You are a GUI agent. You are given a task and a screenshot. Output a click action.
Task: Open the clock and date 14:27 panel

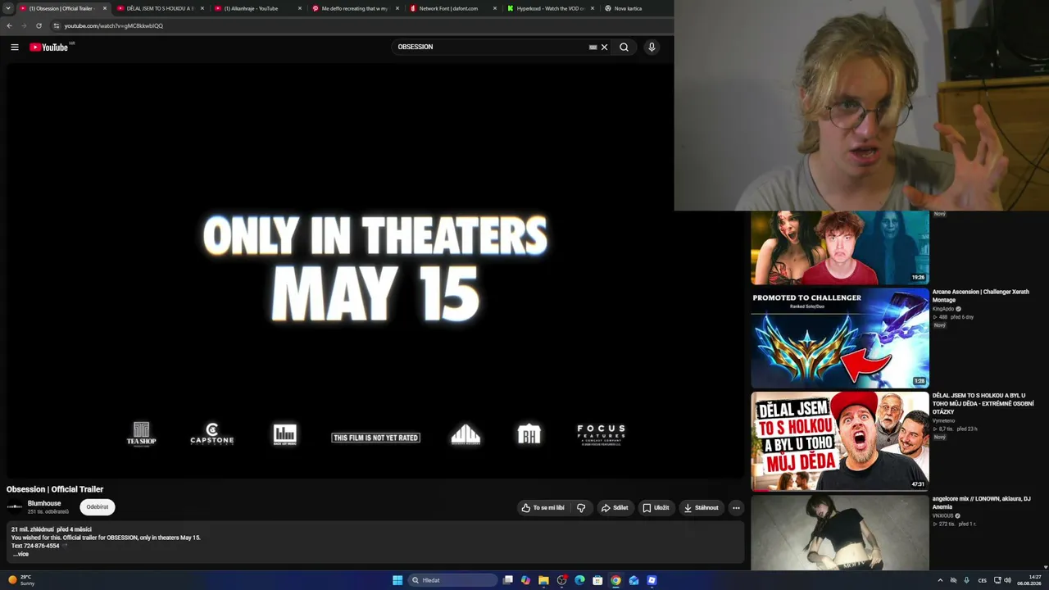pos(1029,580)
